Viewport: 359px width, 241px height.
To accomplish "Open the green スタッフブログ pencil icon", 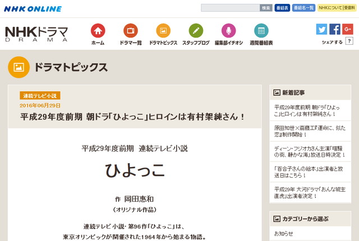I will pyautogui.click(x=196, y=30).
